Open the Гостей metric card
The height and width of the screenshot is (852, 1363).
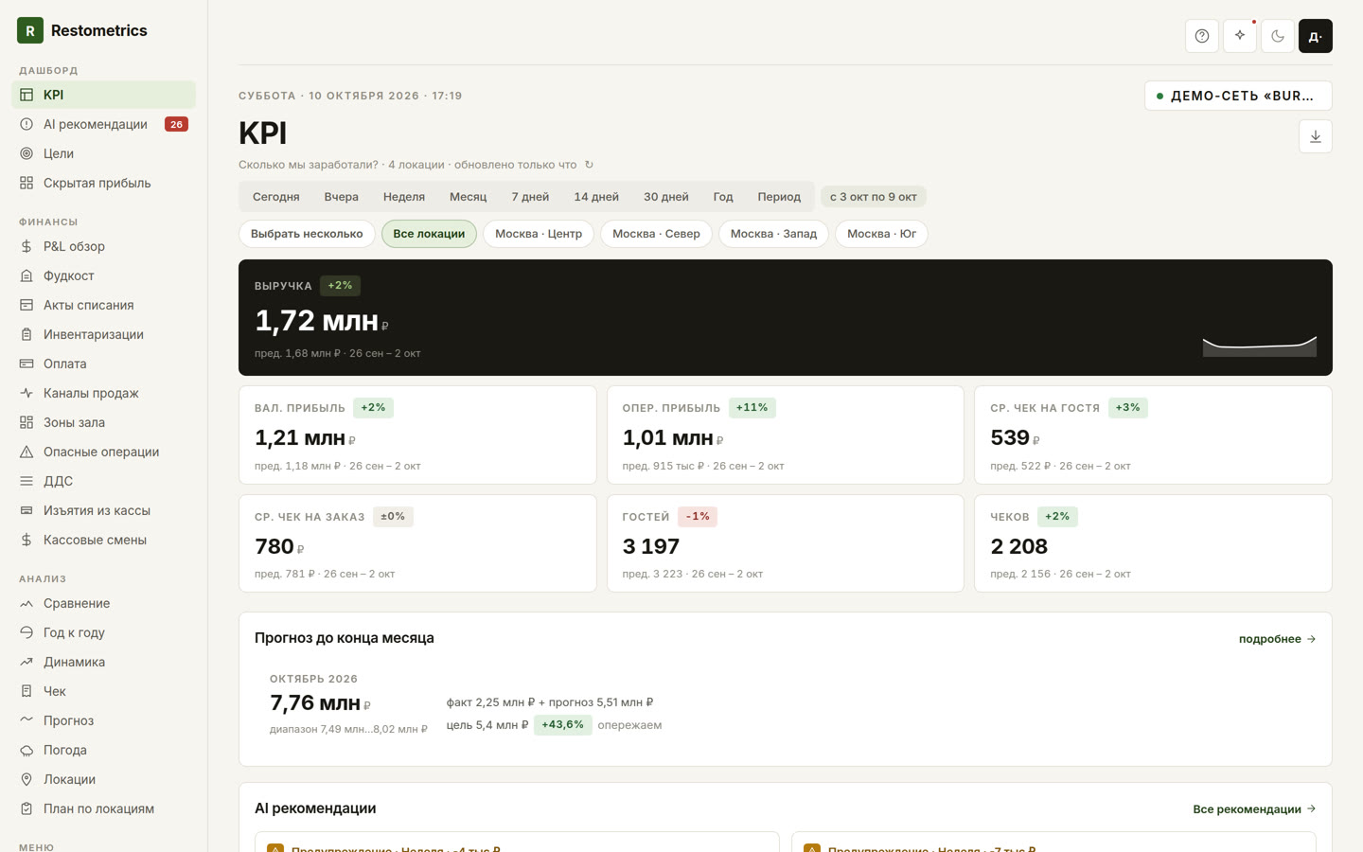coord(786,543)
